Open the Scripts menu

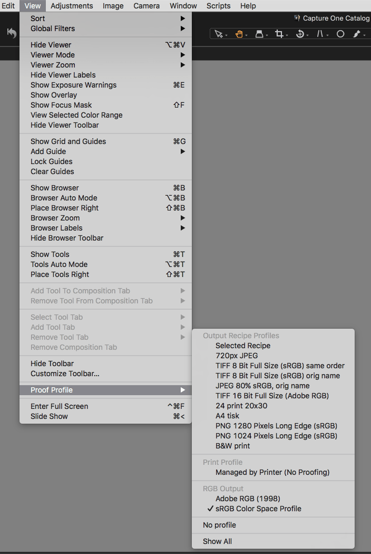click(219, 6)
